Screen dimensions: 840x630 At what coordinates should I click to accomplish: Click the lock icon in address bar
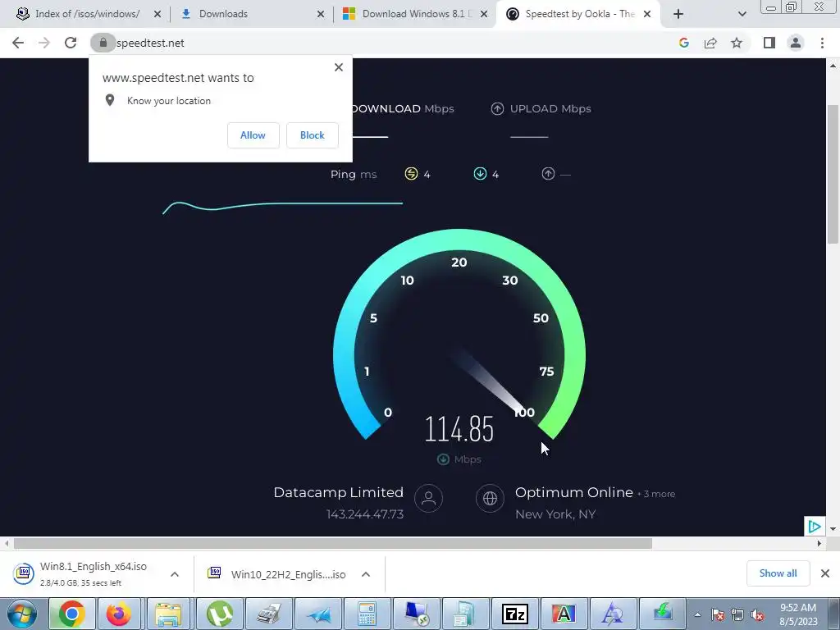pyautogui.click(x=103, y=43)
